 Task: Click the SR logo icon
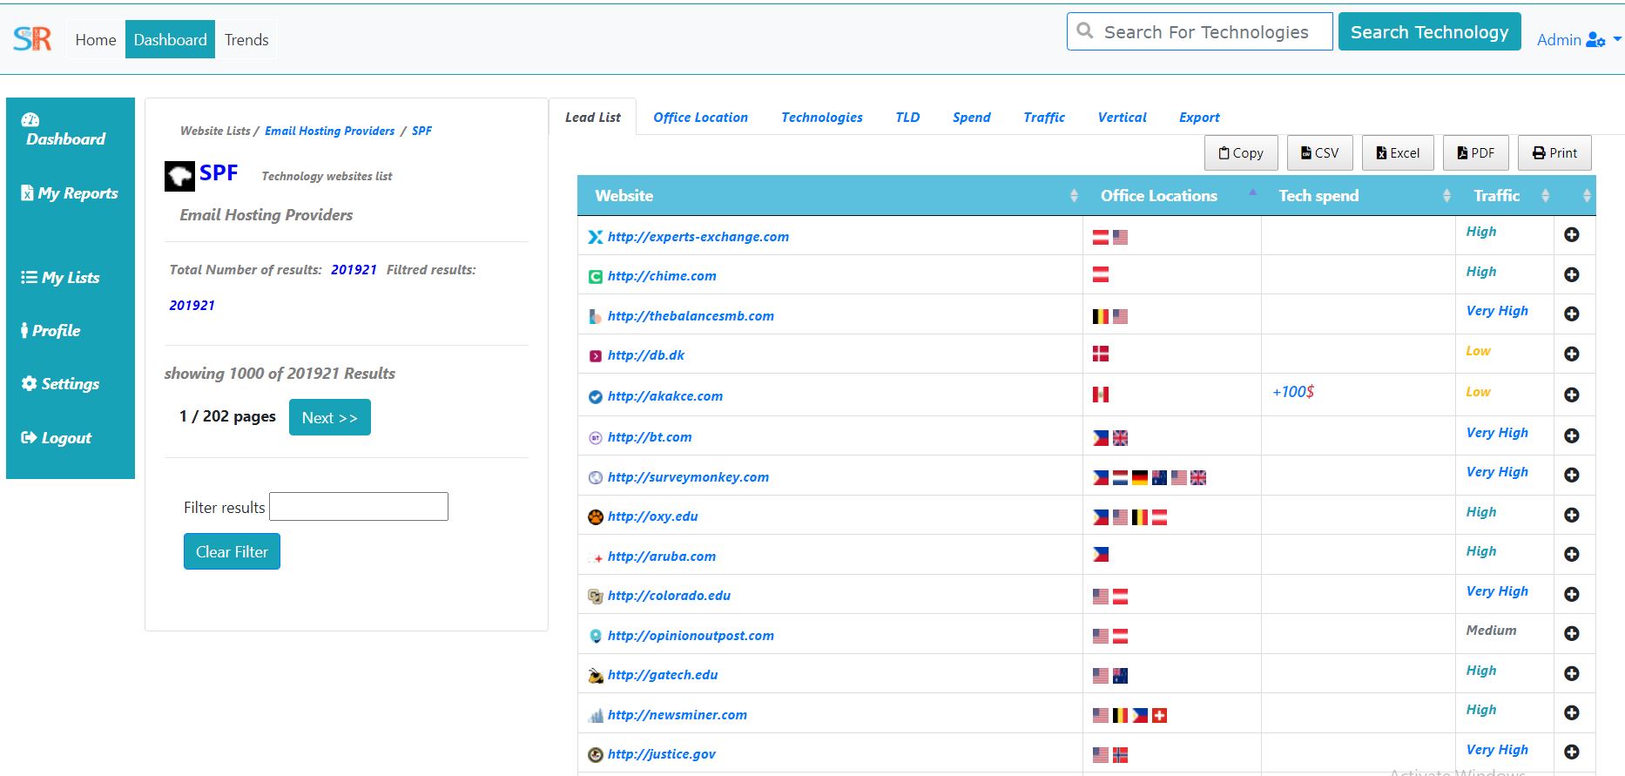(32, 39)
